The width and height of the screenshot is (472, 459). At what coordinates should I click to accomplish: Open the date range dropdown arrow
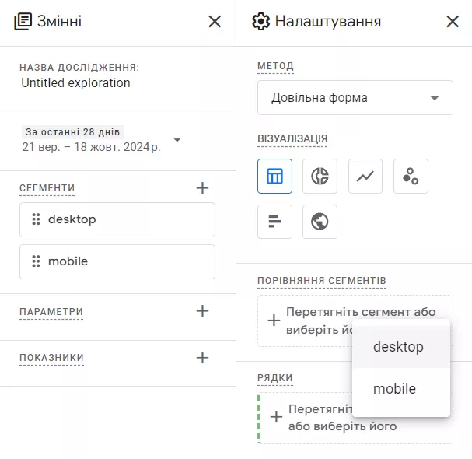pyautogui.click(x=177, y=140)
